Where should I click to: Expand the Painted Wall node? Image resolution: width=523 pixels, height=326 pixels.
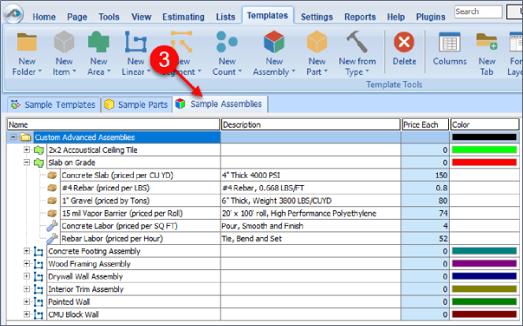tap(27, 302)
